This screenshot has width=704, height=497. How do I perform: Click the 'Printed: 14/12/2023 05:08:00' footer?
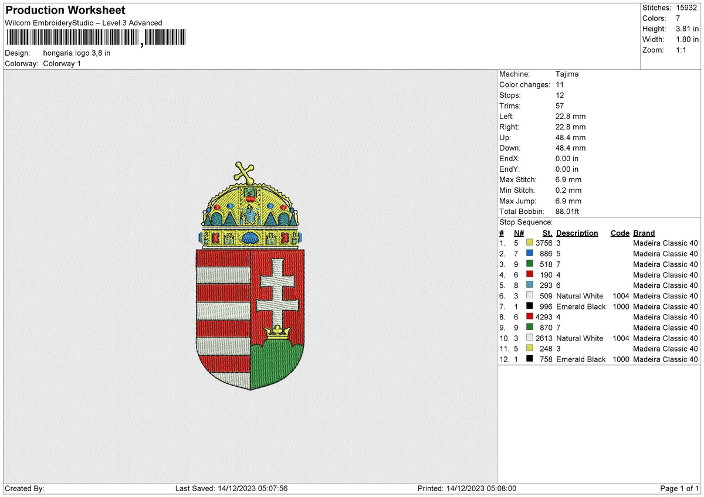coord(466,488)
